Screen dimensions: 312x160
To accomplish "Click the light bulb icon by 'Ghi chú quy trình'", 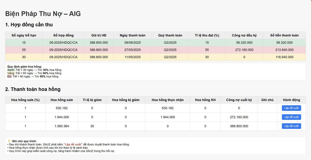I will pos(9,141).
